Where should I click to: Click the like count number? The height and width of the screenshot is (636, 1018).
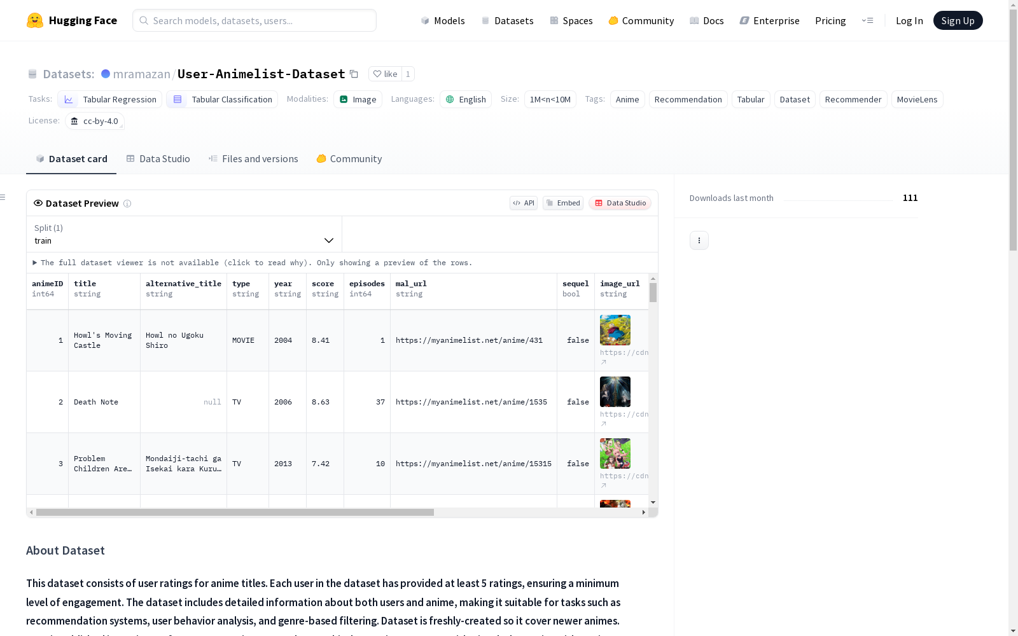408,74
